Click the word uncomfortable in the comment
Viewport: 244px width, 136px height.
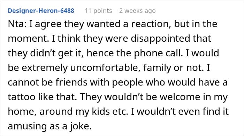(x=105, y=68)
